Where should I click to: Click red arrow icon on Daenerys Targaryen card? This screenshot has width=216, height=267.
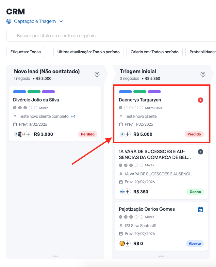pos(201,100)
